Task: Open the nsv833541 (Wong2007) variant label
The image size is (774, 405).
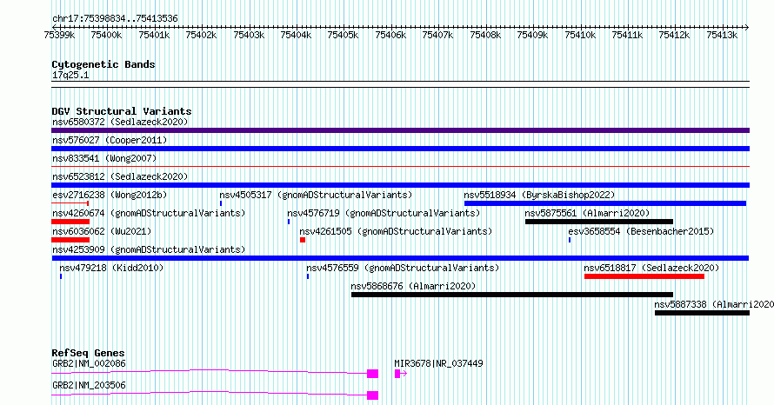Action: (x=104, y=158)
